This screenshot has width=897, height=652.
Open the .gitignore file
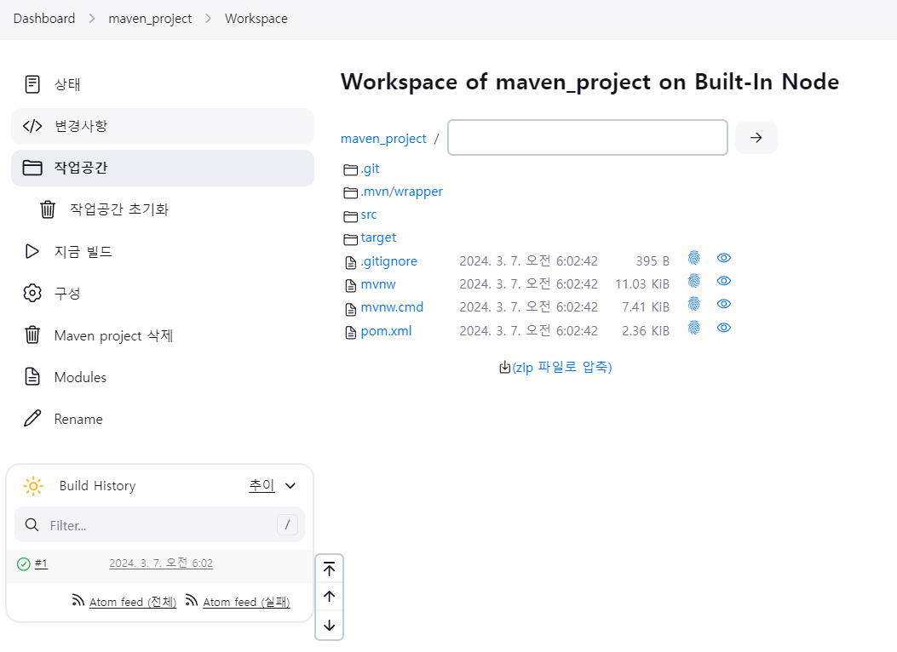(389, 261)
